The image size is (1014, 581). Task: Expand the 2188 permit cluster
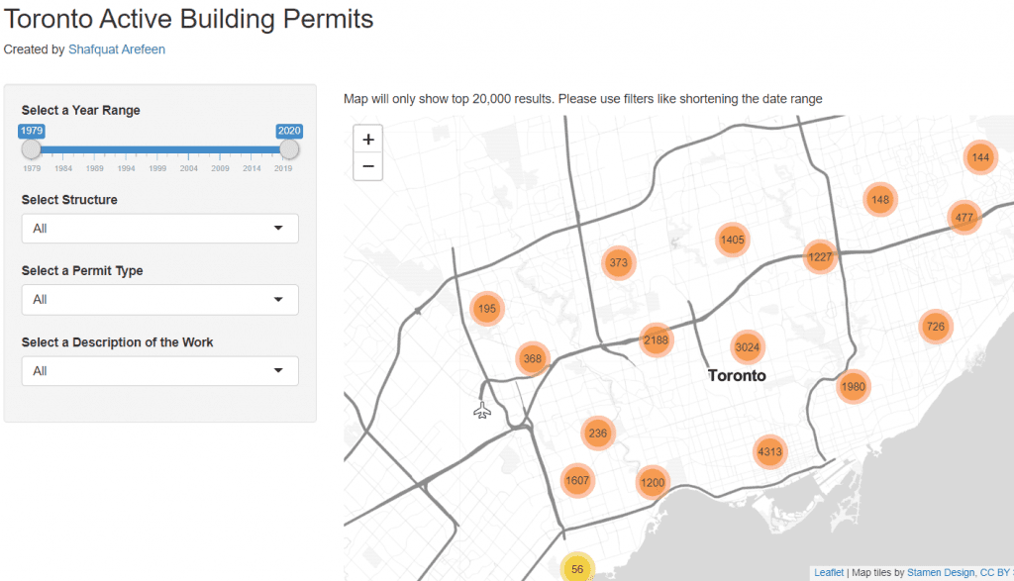click(656, 340)
